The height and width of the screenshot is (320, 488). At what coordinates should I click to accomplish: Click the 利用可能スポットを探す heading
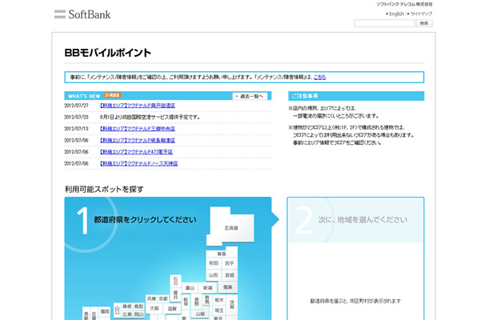[104, 189]
